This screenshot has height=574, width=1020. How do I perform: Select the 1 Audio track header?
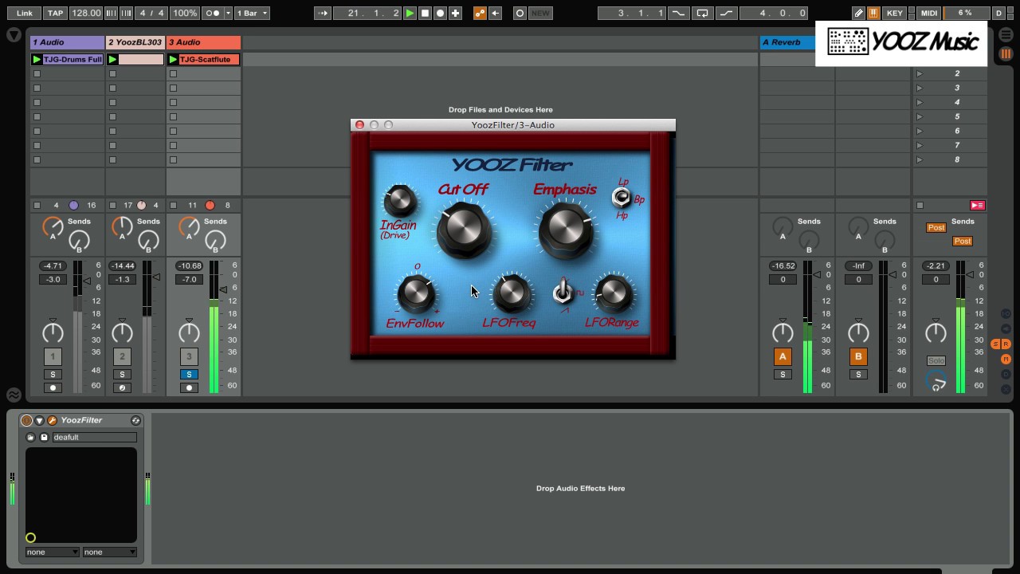click(68, 42)
